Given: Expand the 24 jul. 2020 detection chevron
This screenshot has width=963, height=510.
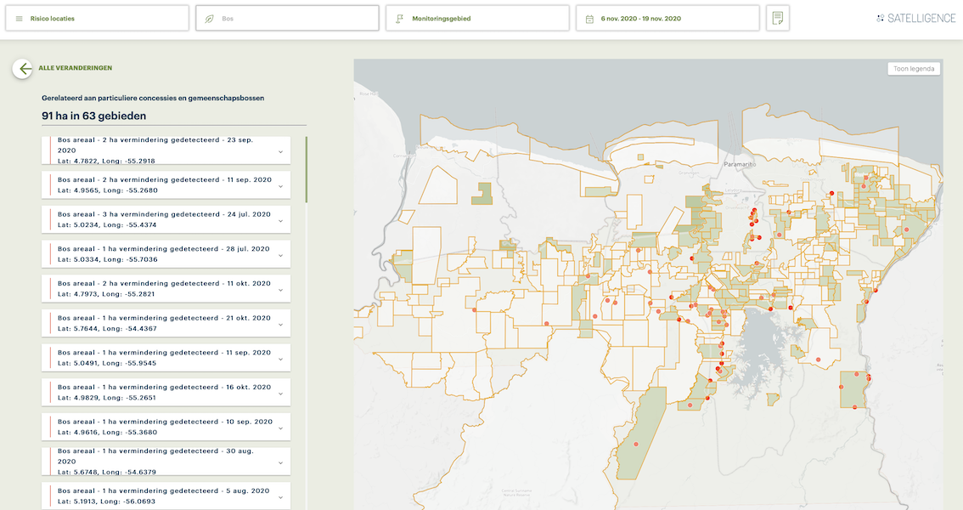Looking at the screenshot, I should click(280, 220).
